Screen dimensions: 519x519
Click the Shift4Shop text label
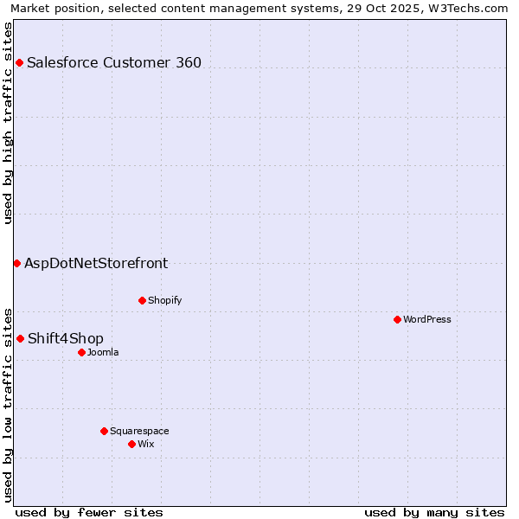(66, 339)
